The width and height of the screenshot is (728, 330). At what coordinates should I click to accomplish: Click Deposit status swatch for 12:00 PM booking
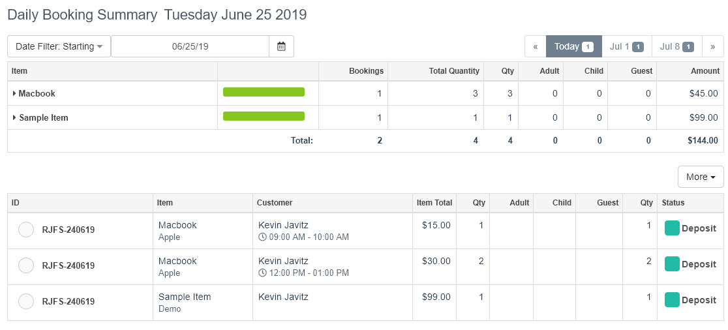[673, 264]
